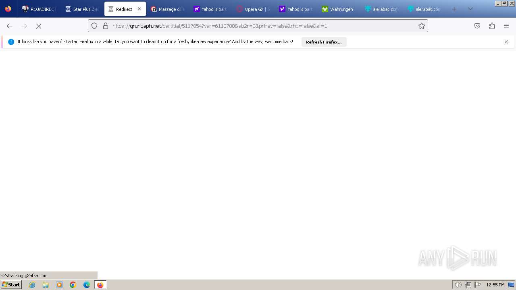Click the notification info icon
The image size is (516, 290).
11,42
